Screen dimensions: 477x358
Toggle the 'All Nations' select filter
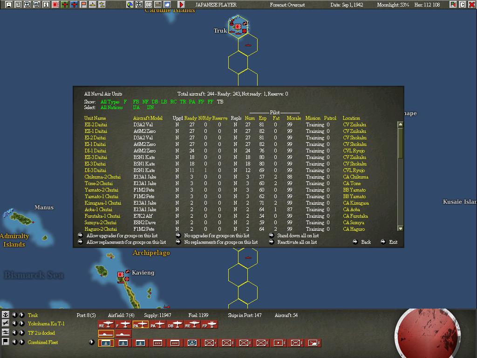112,108
